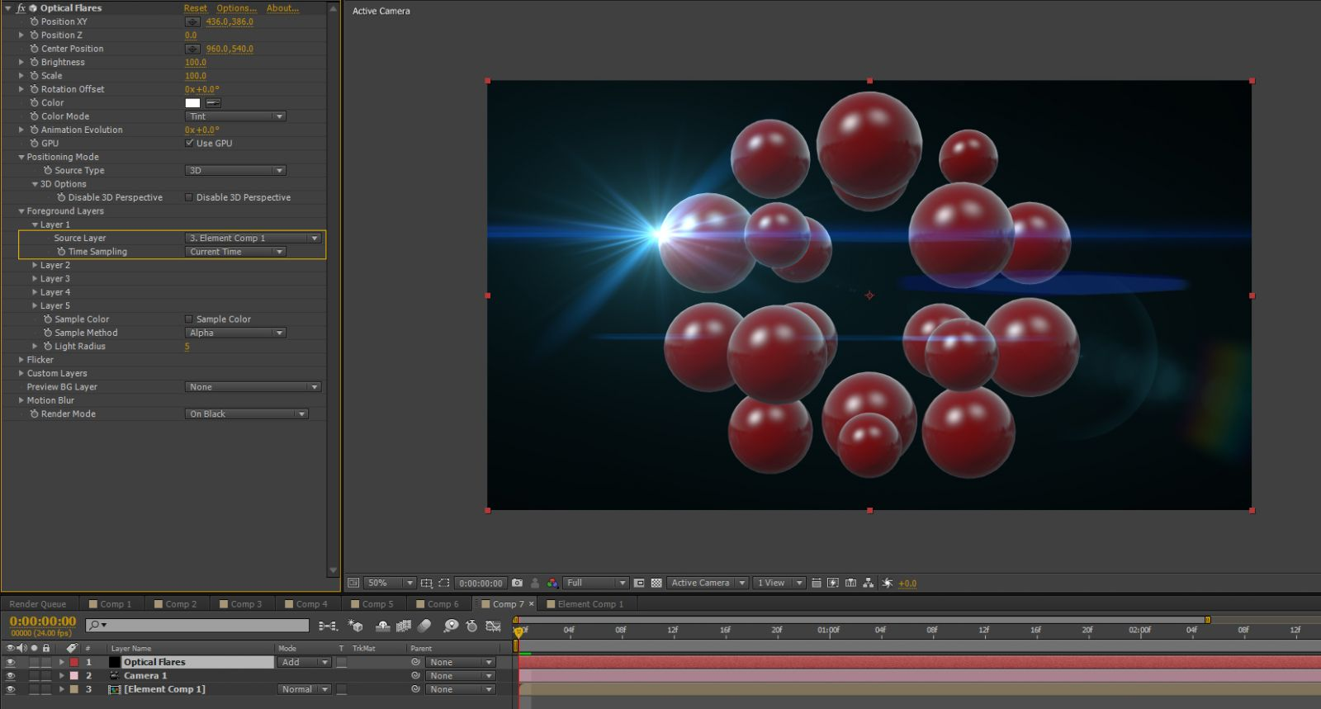The height and width of the screenshot is (709, 1321).
Task: Open the Source Type dropdown
Action: tap(235, 171)
